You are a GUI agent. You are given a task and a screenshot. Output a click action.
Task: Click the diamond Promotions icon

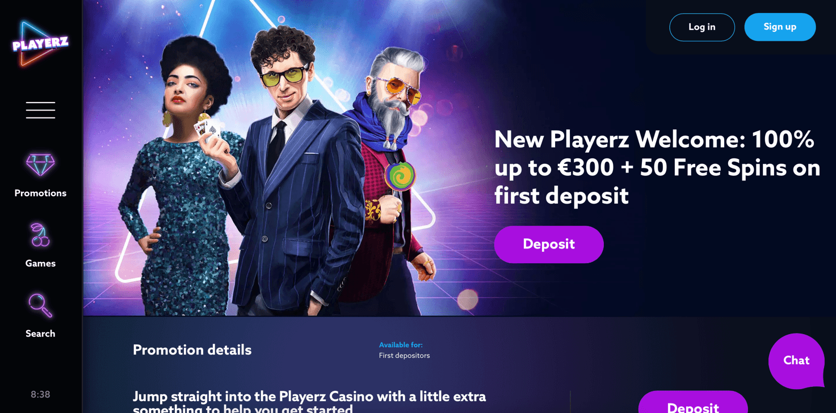[40, 165]
